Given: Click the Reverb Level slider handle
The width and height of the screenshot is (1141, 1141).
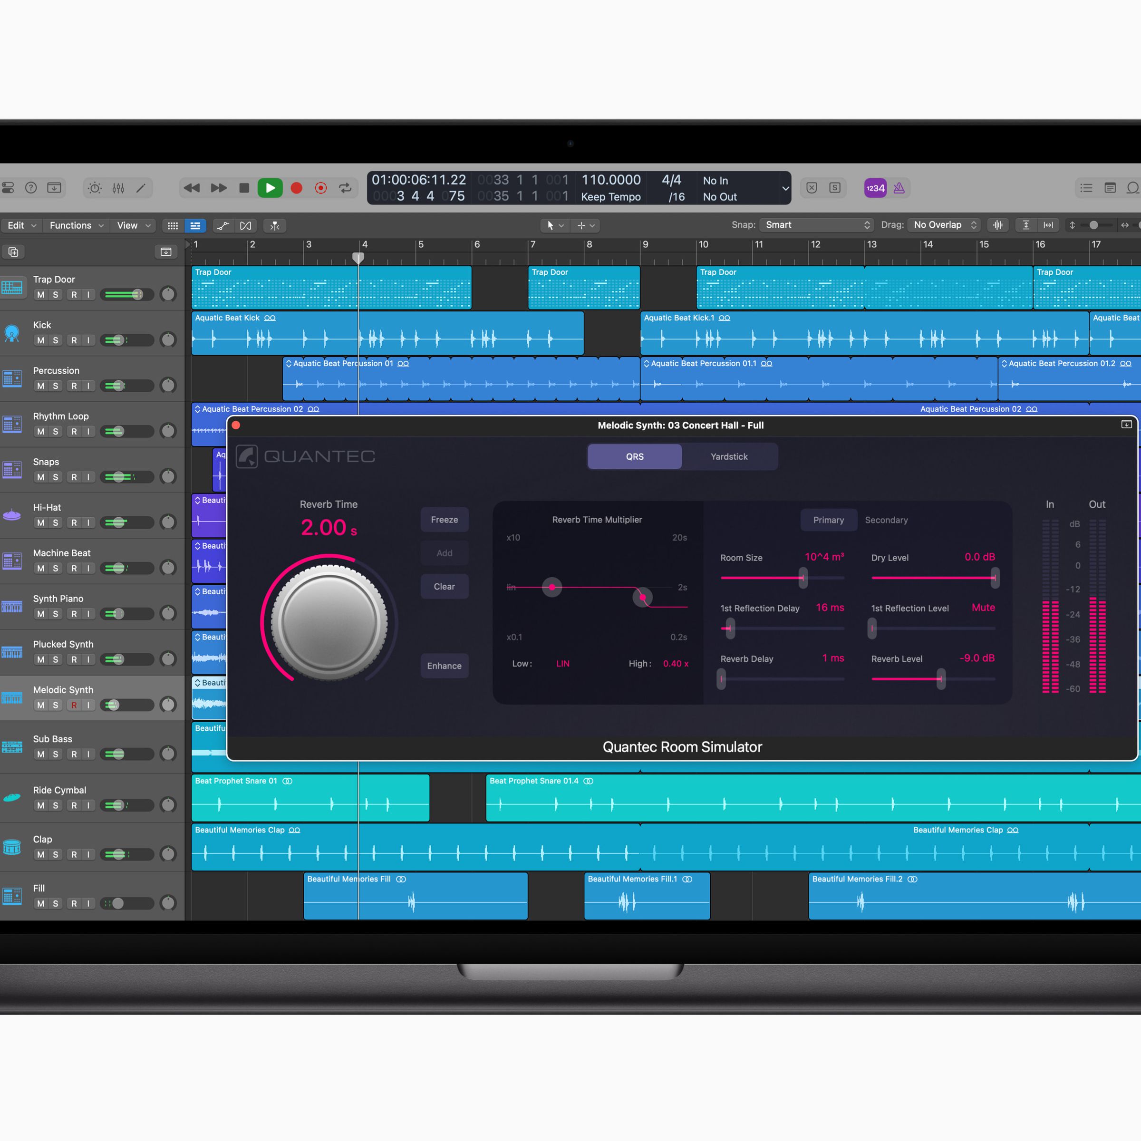Looking at the screenshot, I should click(x=941, y=678).
